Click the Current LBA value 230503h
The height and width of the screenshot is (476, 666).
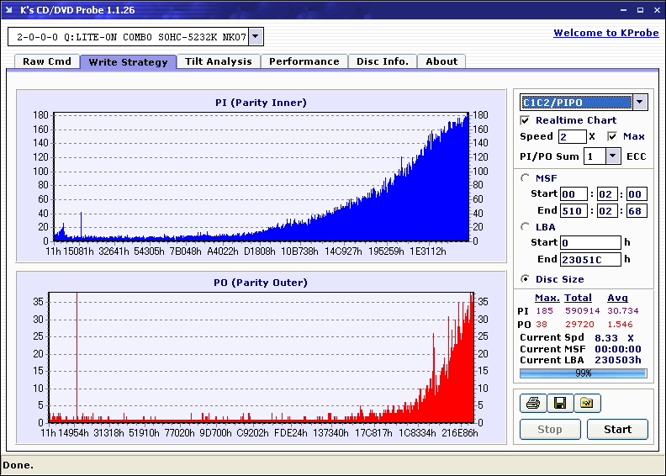[617, 360]
